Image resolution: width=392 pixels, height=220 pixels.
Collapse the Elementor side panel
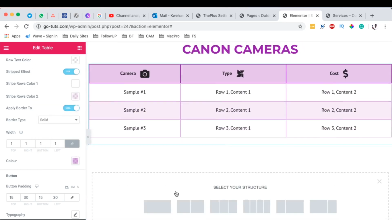pos(88,137)
